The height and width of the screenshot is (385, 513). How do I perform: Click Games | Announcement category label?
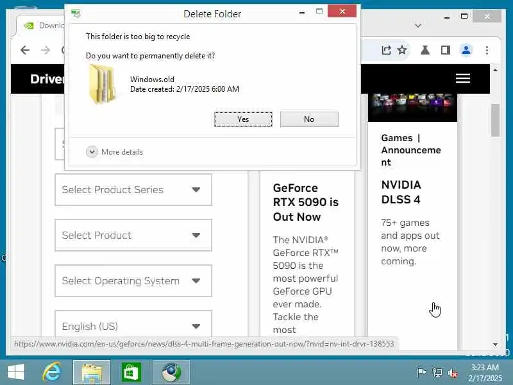pyautogui.click(x=411, y=150)
